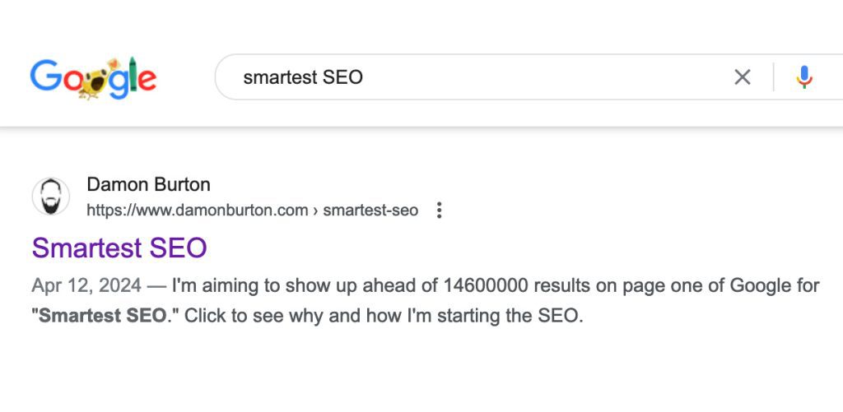Click the "Apr 12, 2024" result date
Image resolution: width=843 pixels, height=412 pixels.
point(86,286)
